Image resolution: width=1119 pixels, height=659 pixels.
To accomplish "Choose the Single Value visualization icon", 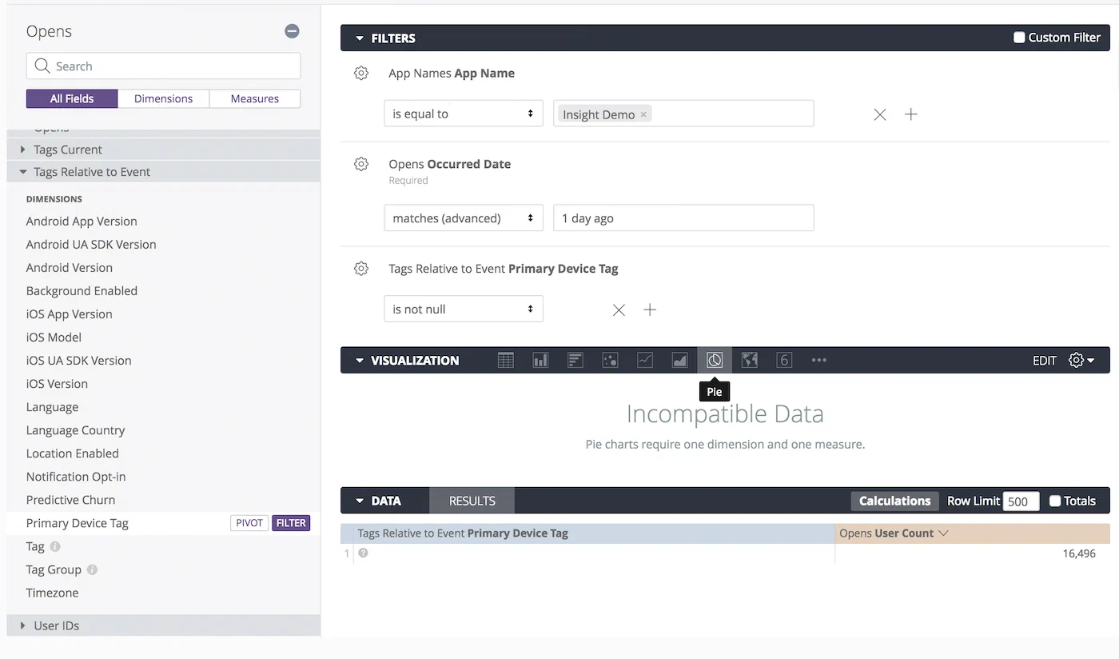I will tap(783, 360).
